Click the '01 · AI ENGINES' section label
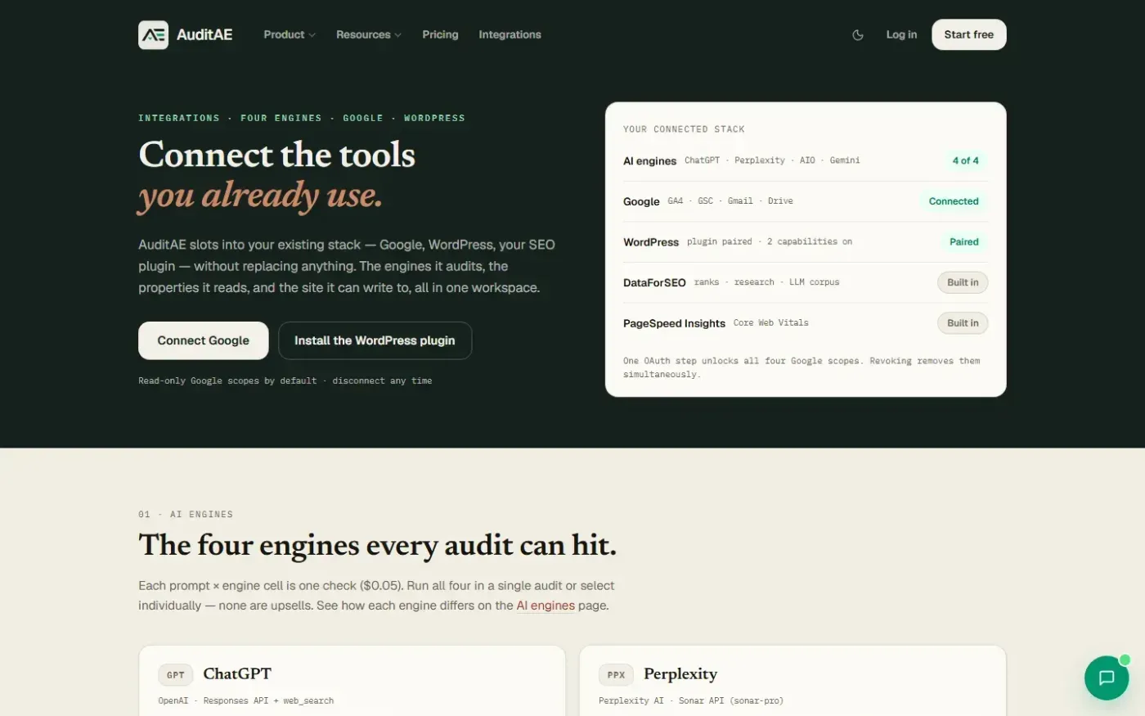 coord(186,514)
